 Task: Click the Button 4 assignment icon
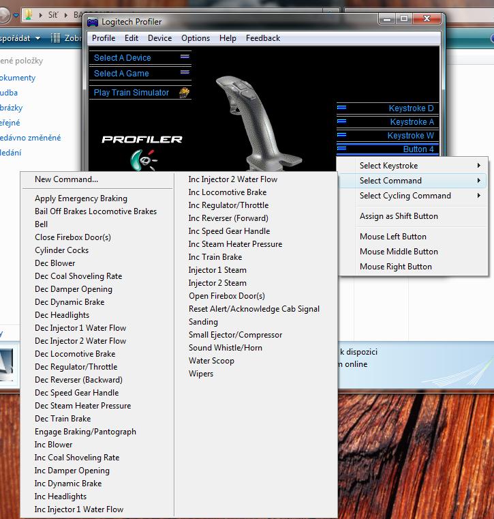click(341, 148)
